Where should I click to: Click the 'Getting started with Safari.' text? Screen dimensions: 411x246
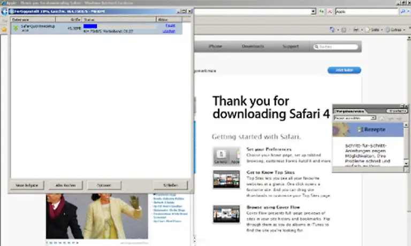click(256, 136)
